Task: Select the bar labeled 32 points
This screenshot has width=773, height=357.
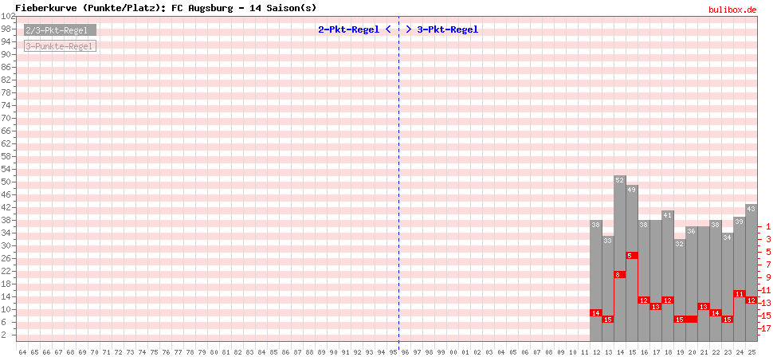Action: pos(680,279)
